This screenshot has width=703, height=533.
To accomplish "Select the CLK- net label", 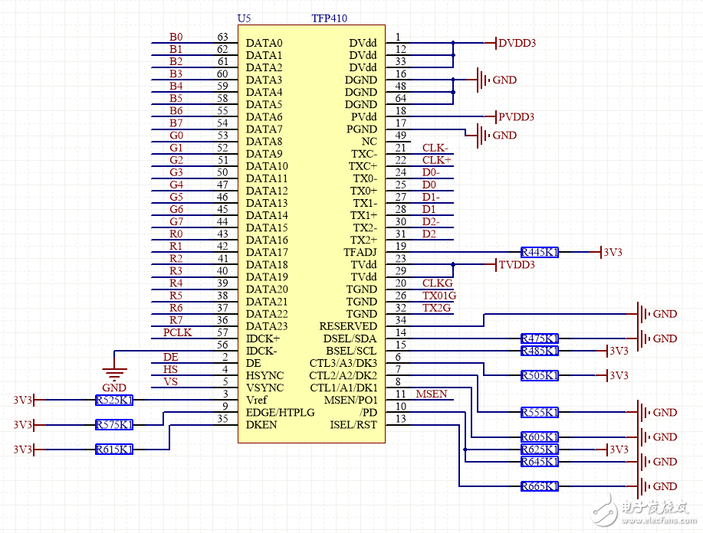I will tap(435, 148).
